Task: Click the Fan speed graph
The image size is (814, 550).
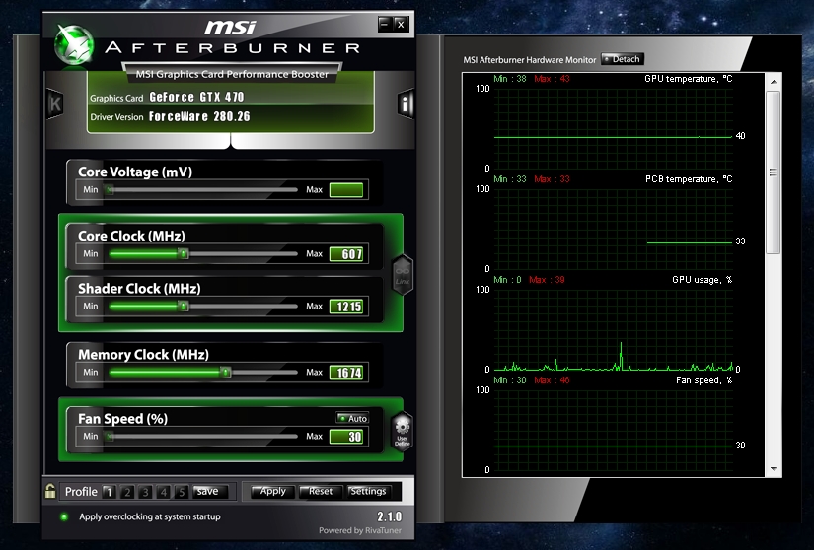Action: click(x=613, y=431)
